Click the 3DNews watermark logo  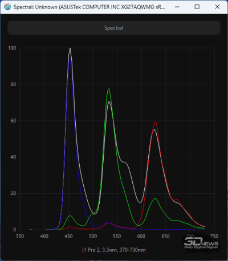point(201,243)
